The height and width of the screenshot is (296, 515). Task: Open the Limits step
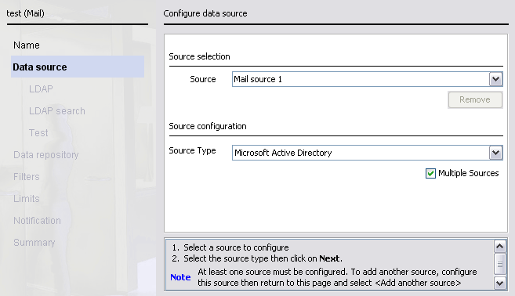pos(27,199)
